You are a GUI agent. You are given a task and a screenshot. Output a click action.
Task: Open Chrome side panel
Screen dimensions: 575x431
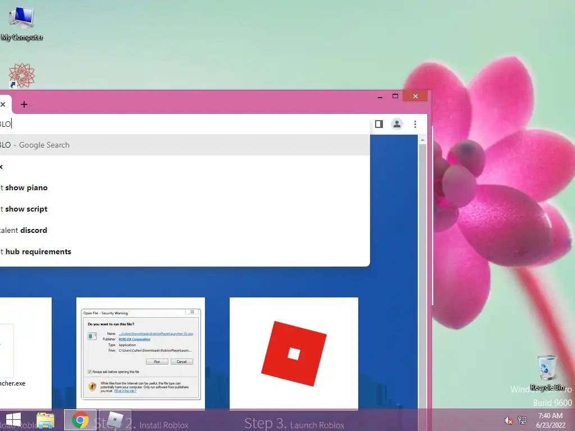click(x=379, y=124)
